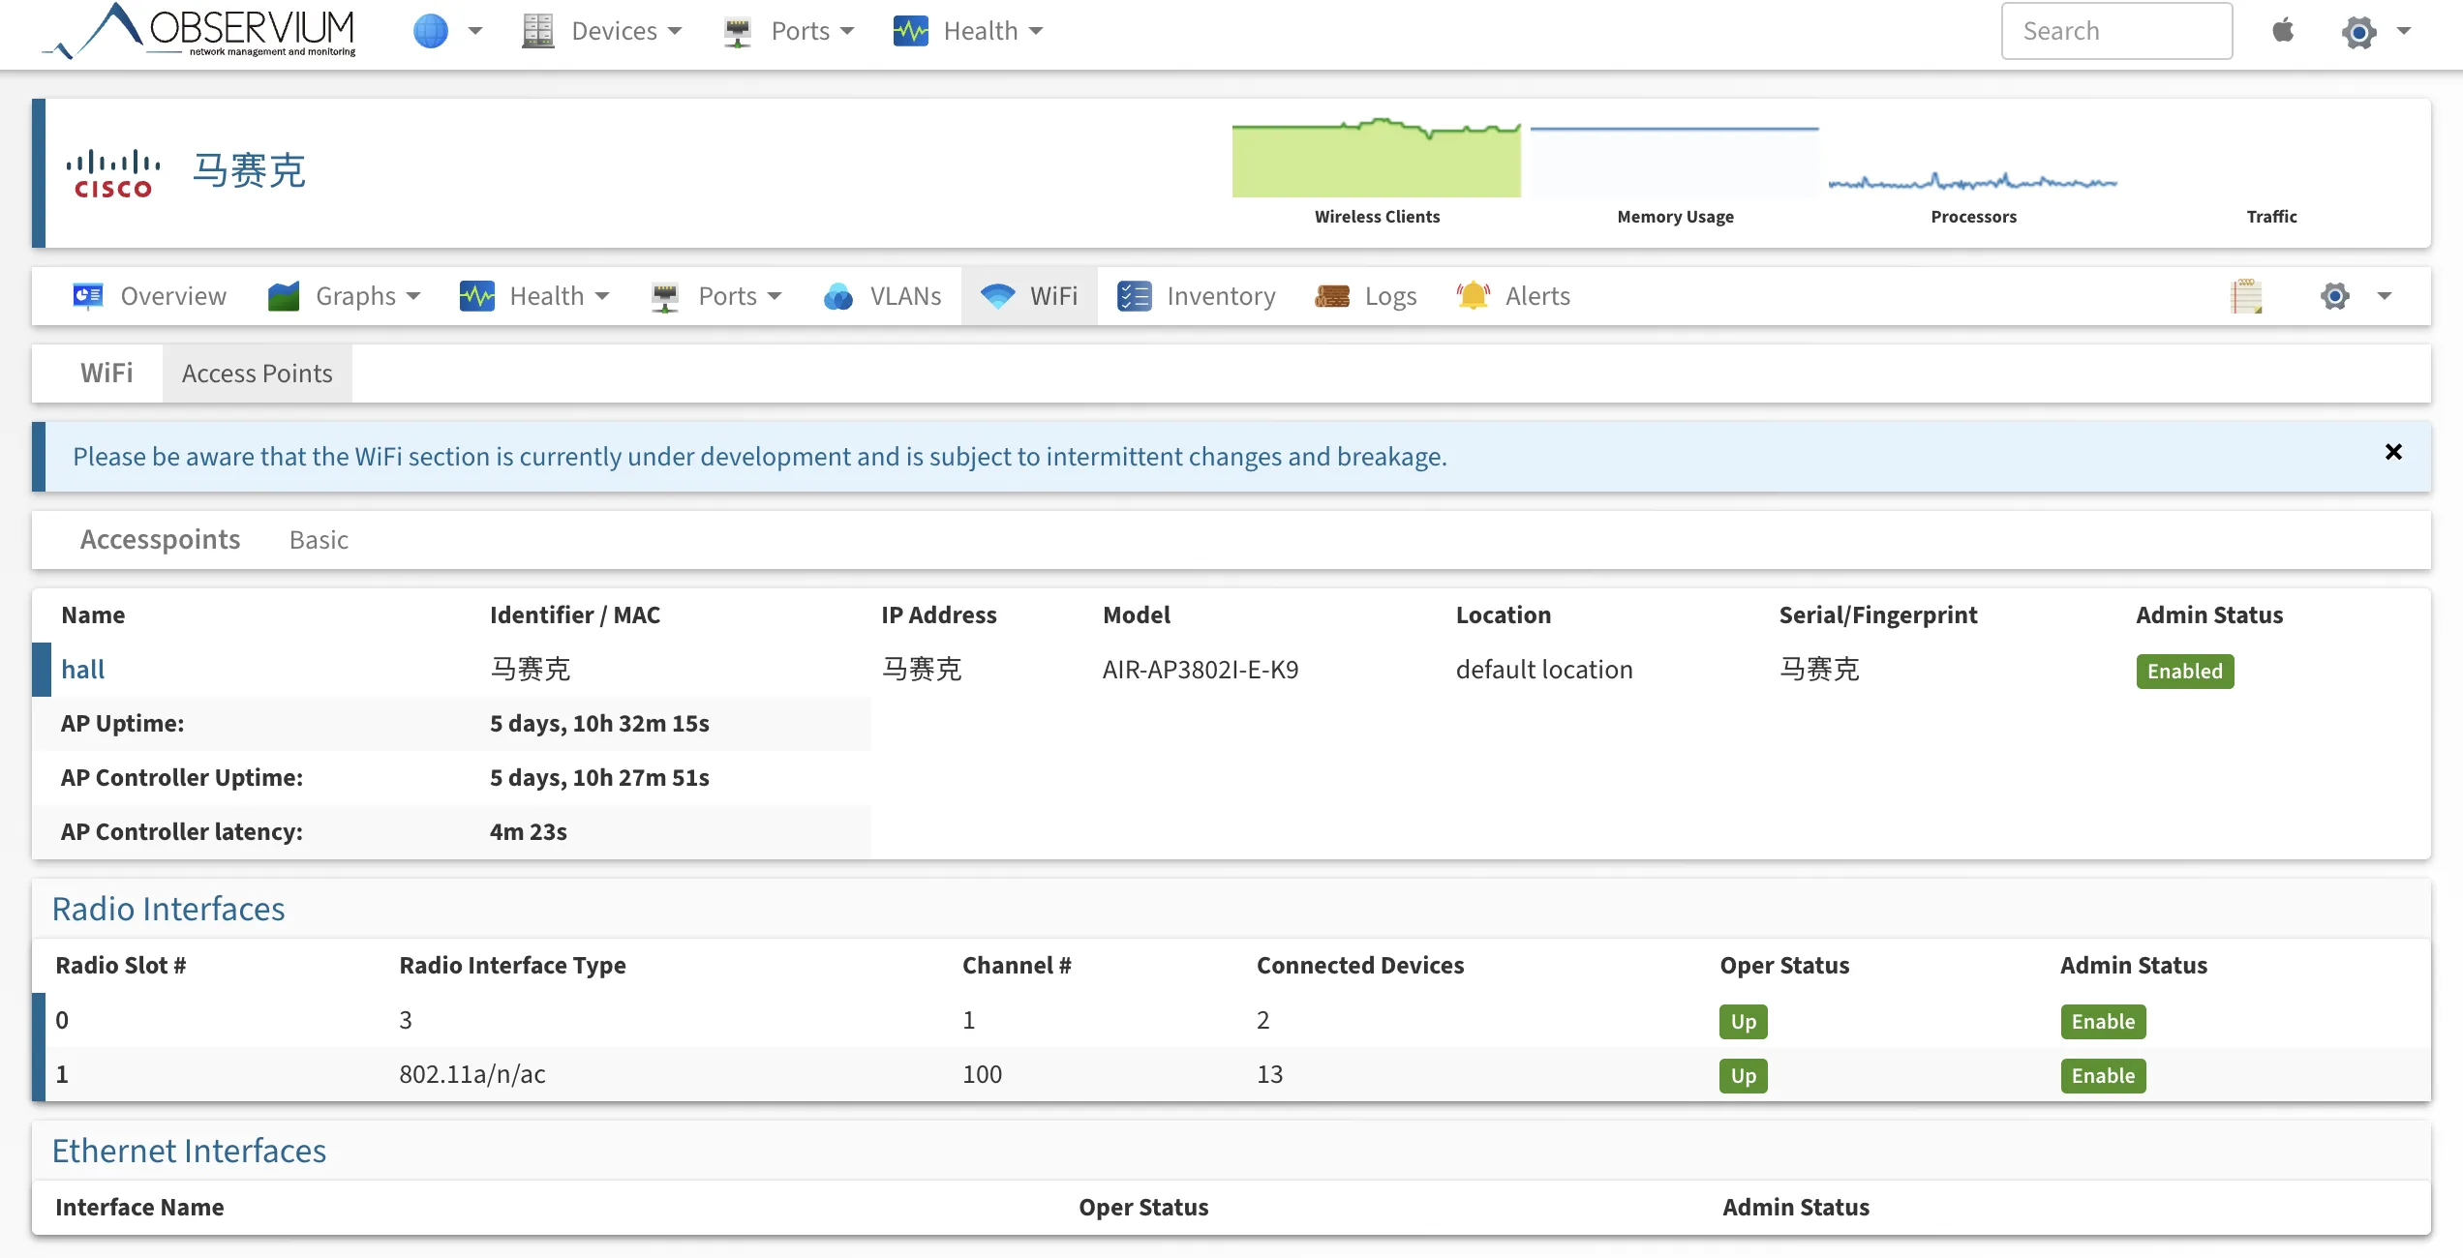Expand the top-right settings gear dropdown
Viewport: 2463px width, 1258px height.
coord(2359,31)
